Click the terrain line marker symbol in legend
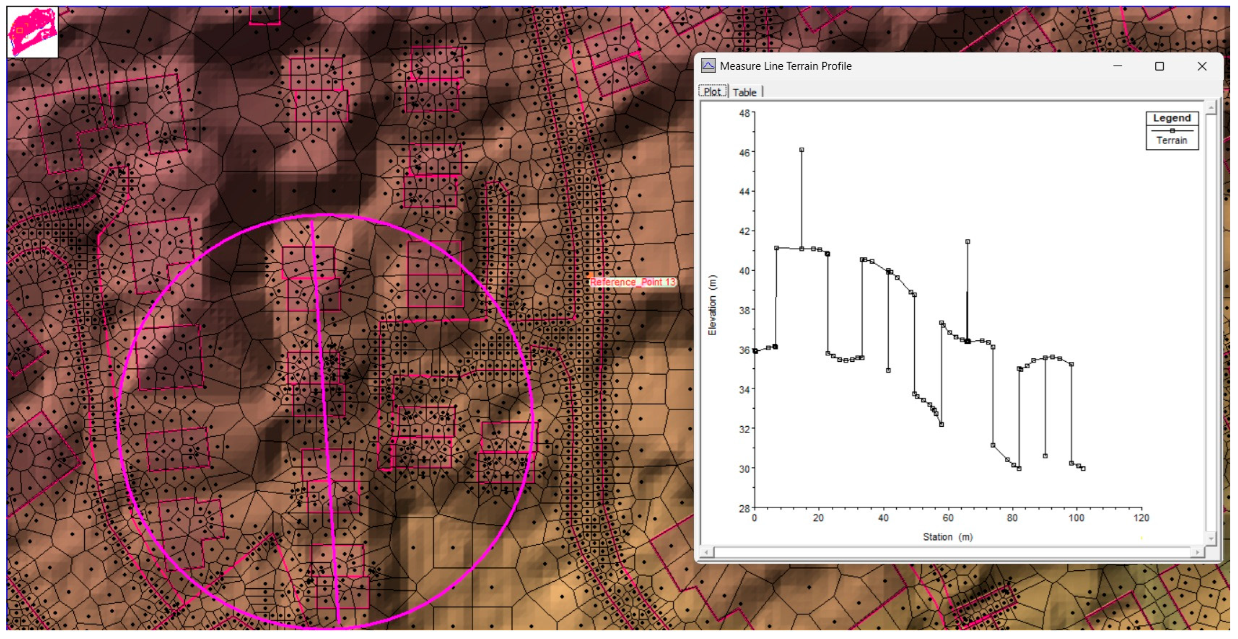This screenshot has height=639, width=1238. click(1172, 131)
